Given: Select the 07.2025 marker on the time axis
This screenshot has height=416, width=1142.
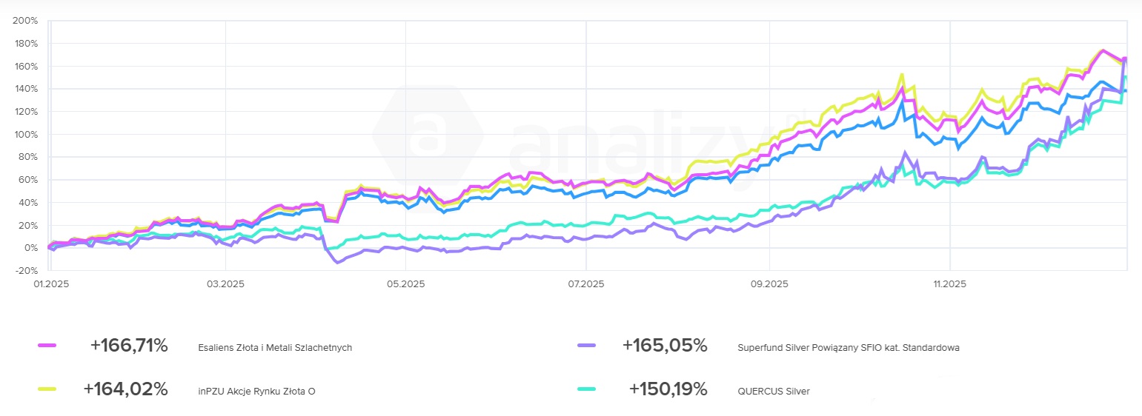Looking at the screenshot, I should [585, 284].
